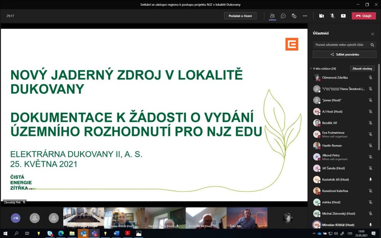Click mic icon beside AJ Host

[371, 112]
